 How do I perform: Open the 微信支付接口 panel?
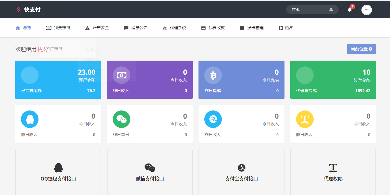(x=150, y=172)
